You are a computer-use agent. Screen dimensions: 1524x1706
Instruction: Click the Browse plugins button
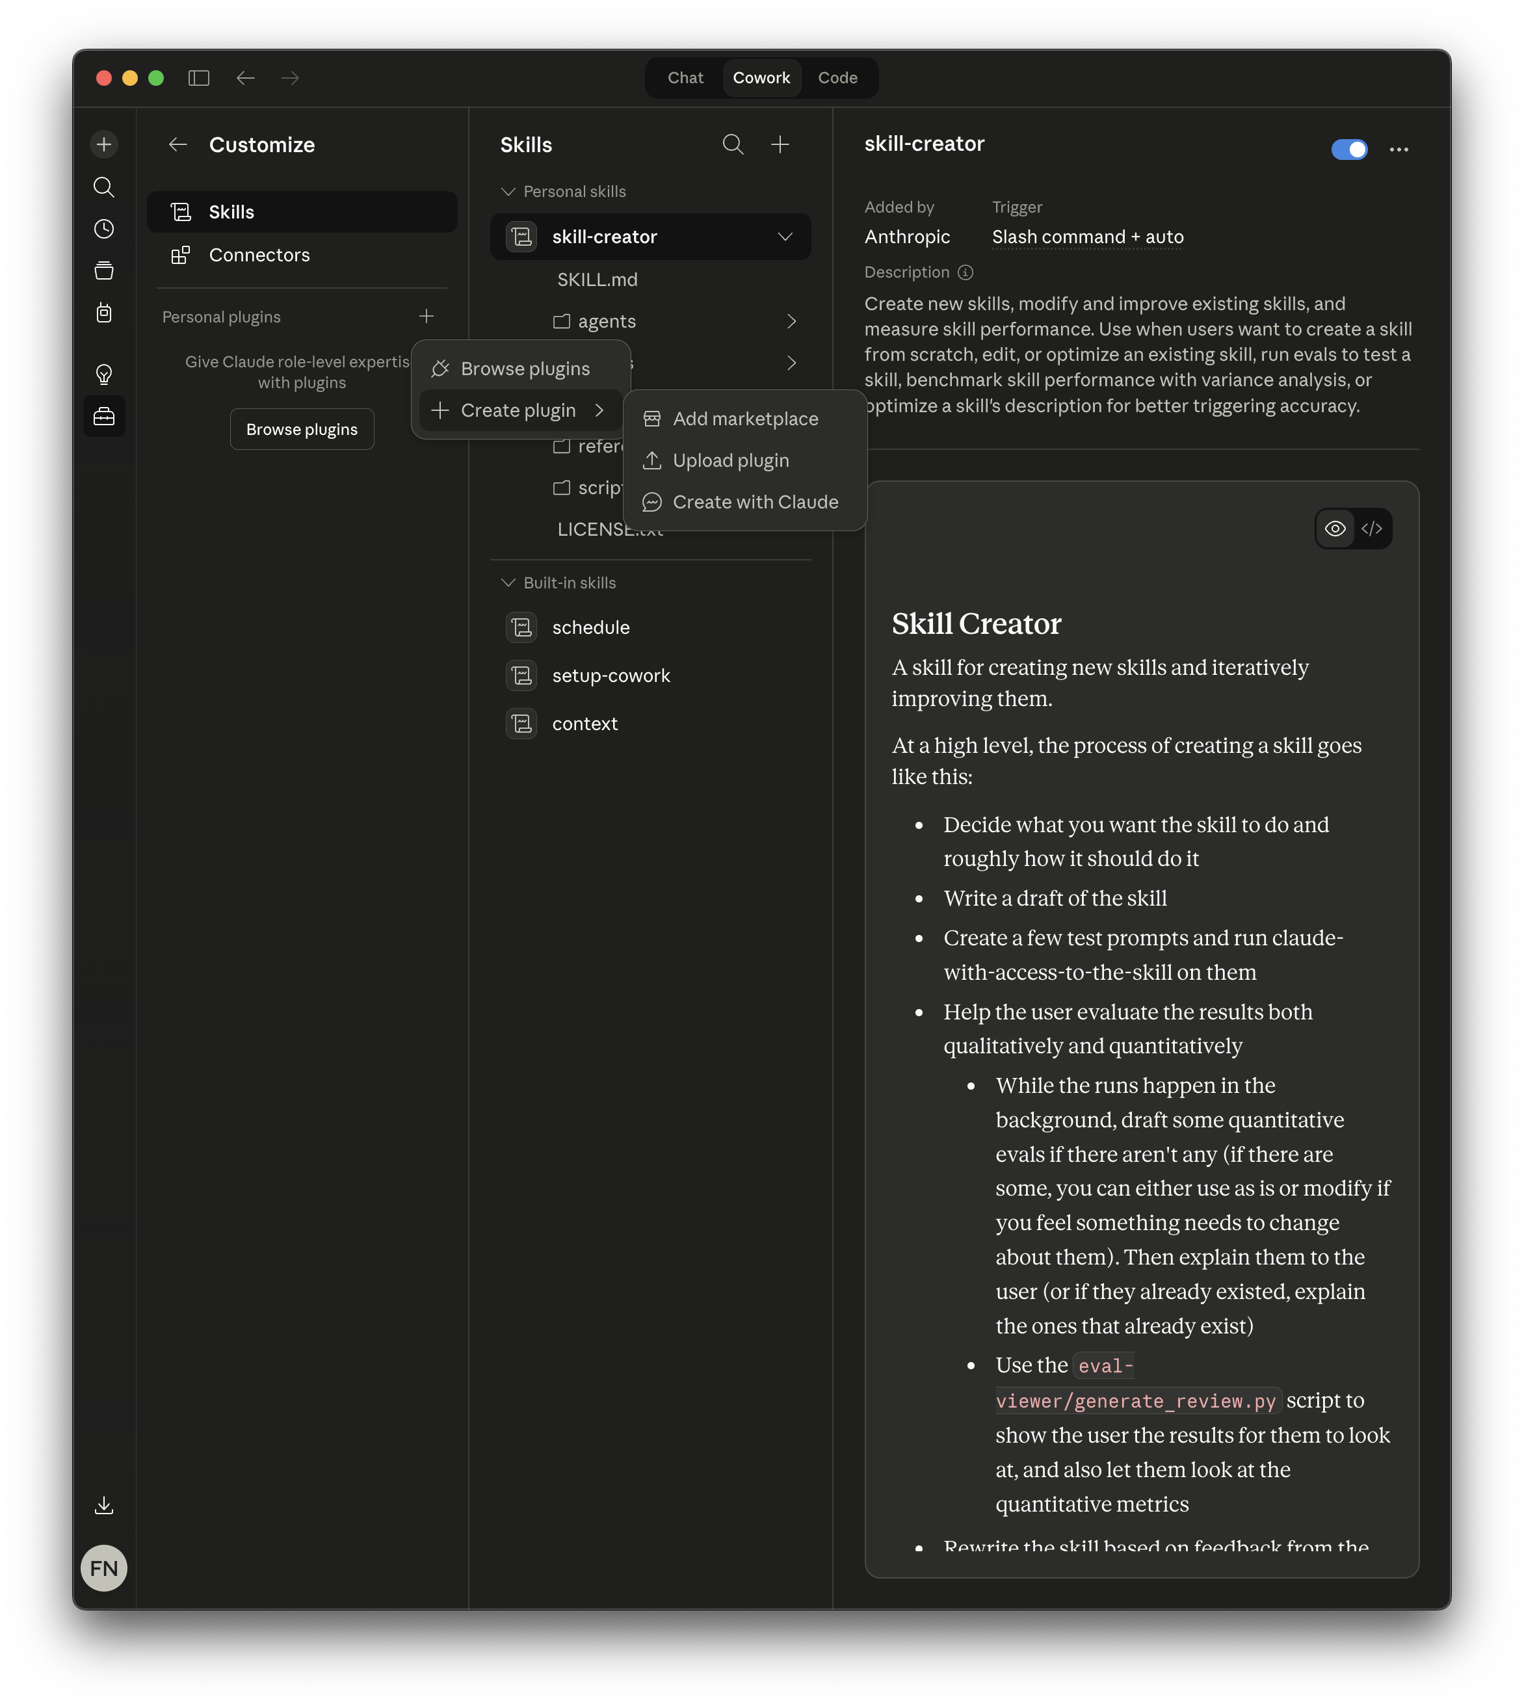pos(302,429)
